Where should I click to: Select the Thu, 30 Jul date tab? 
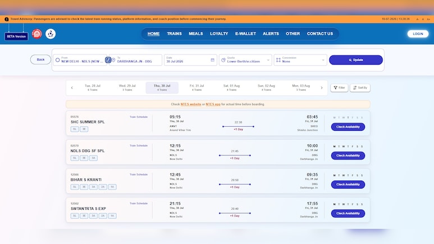pyautogui.click(x=162, y=88)
